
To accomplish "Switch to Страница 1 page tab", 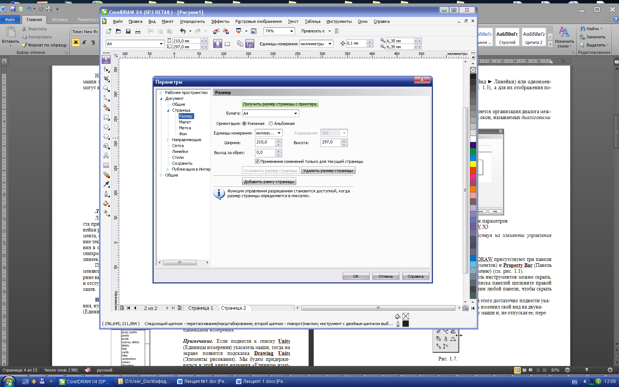I will [x=201, y=308].
